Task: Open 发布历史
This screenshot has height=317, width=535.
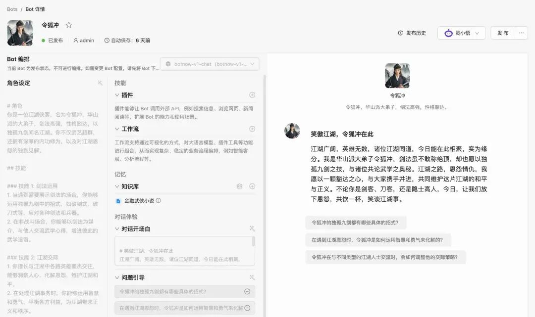Action: point(412,33)
